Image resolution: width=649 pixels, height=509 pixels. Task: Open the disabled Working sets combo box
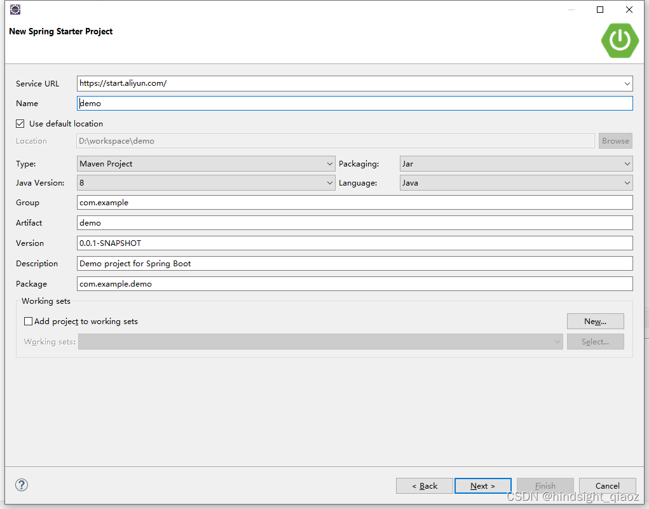[320, 341]
